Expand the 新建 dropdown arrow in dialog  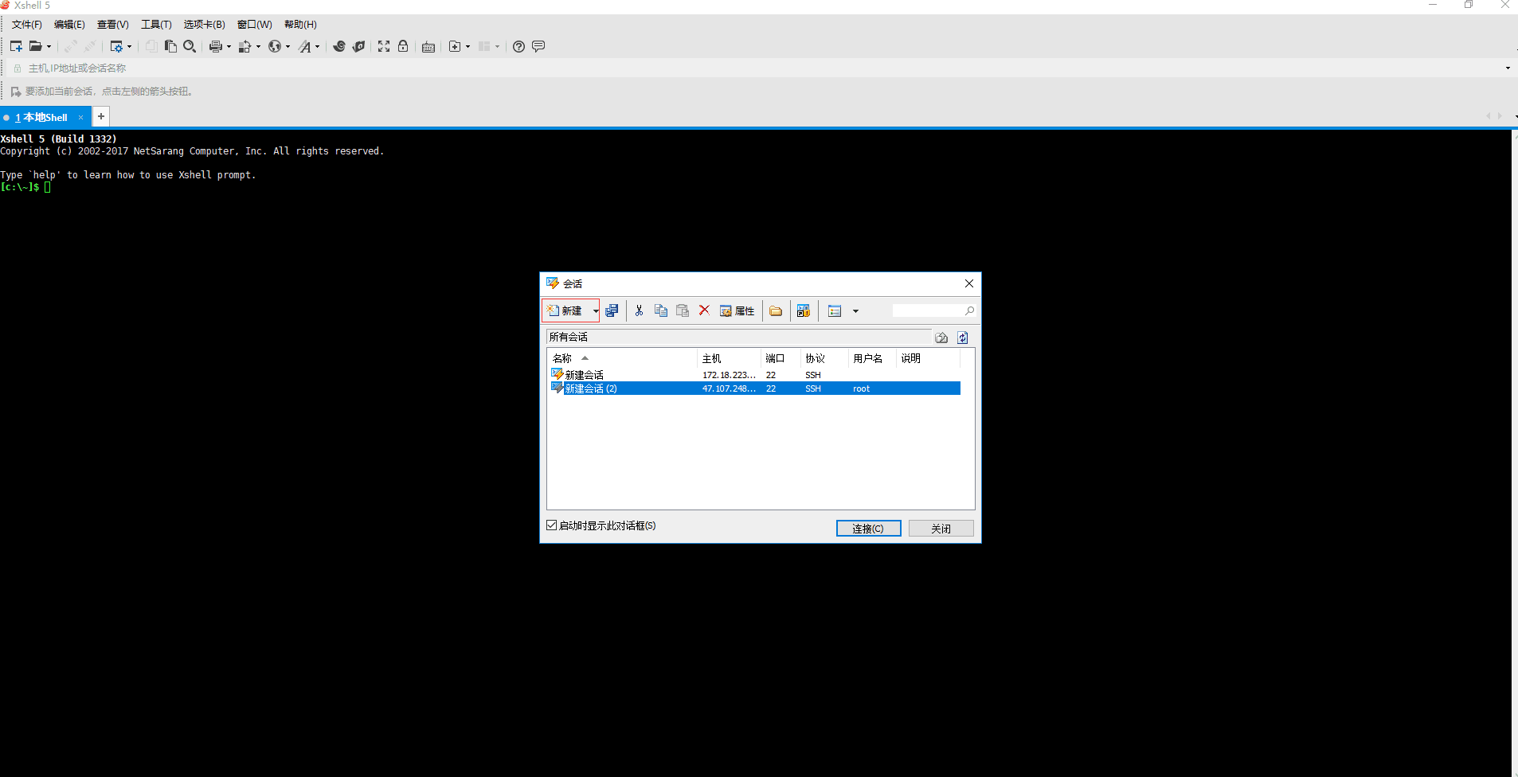[x=596, y=311]
